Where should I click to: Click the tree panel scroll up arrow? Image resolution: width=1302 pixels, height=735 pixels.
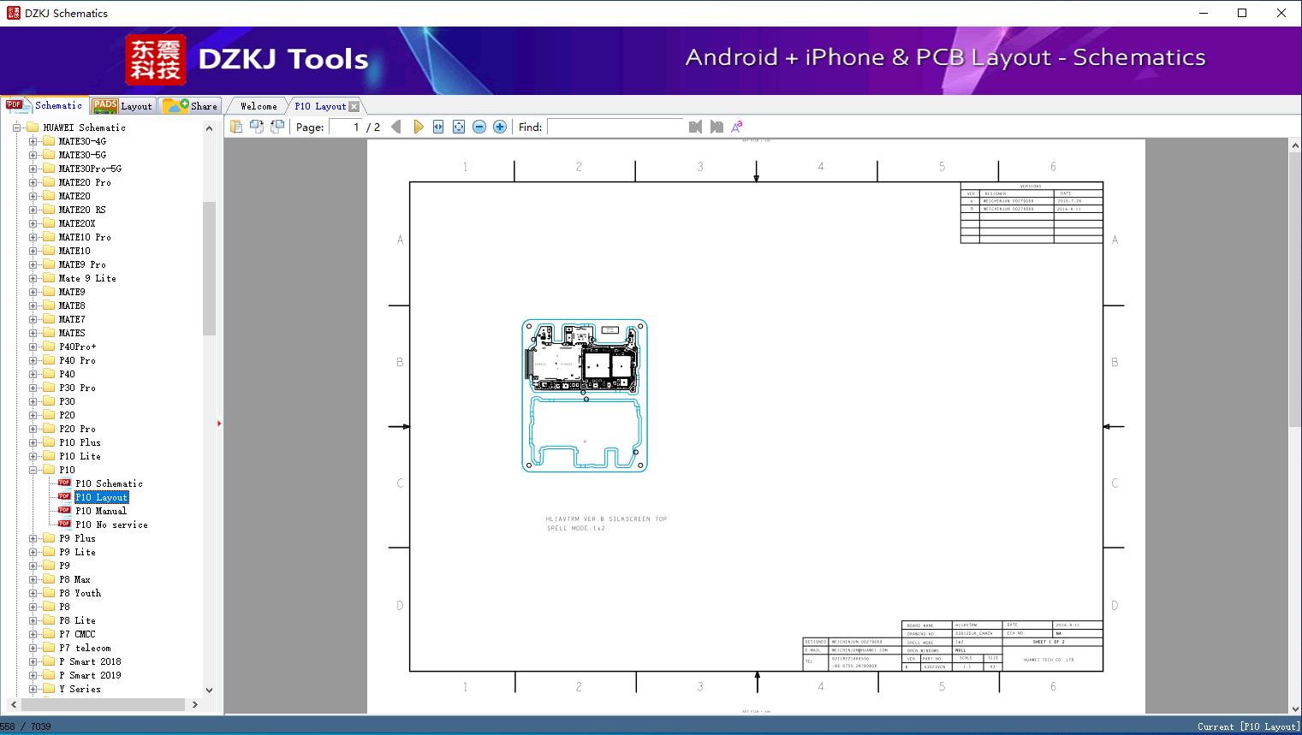tap(209, 128)
